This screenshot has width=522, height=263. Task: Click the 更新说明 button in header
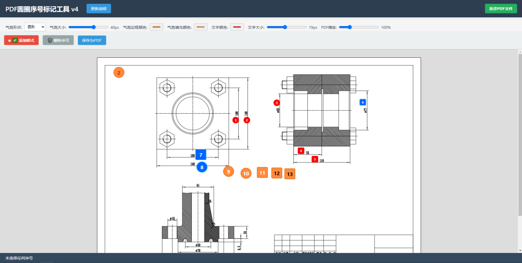click(x=99, y=9)
